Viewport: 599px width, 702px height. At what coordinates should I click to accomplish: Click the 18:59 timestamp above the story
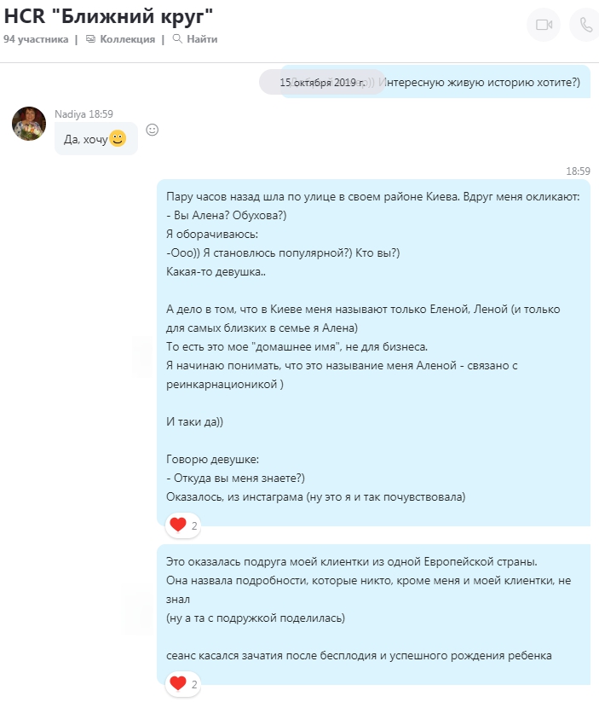click(578, 171)
